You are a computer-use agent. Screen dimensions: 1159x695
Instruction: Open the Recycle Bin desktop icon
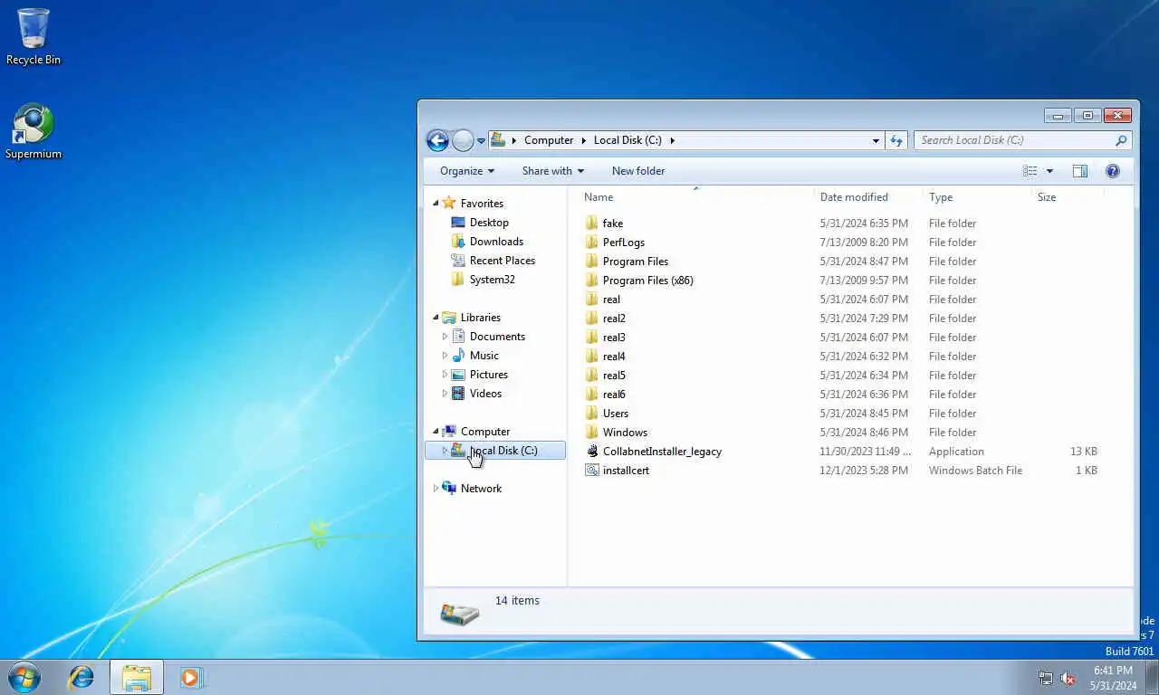(34, 36)
